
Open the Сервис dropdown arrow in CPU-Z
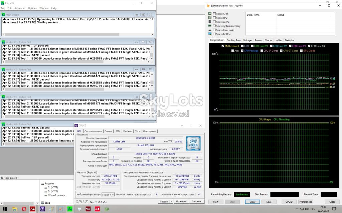pyautogui.click(x=171, y=201)
